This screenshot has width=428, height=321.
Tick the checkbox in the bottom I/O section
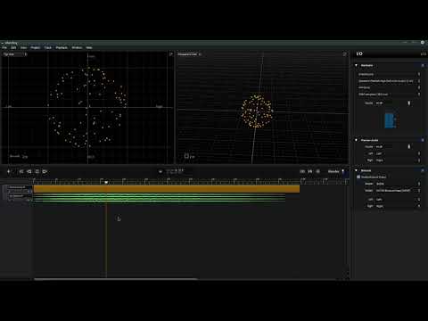pyautogui.click(x=358, y=177)
